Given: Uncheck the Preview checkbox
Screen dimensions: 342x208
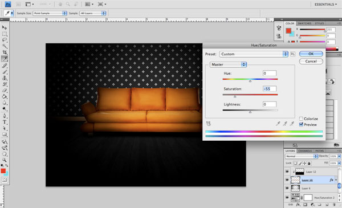Looking at the screenshot, I should tap(301, 124).
